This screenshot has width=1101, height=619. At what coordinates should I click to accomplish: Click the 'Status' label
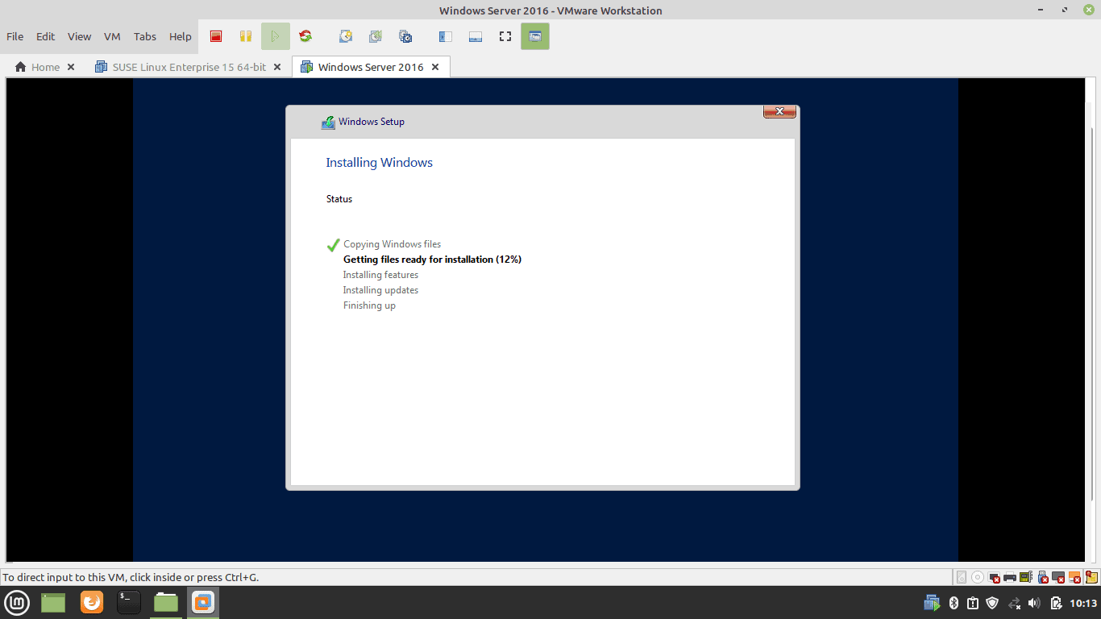pyautogui.click(x=339, y=199)
